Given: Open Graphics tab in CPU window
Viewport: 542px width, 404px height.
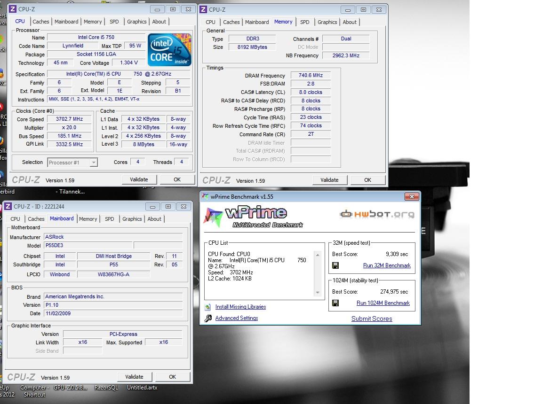Looking at the screenshot, I should (x=137, y=22).
